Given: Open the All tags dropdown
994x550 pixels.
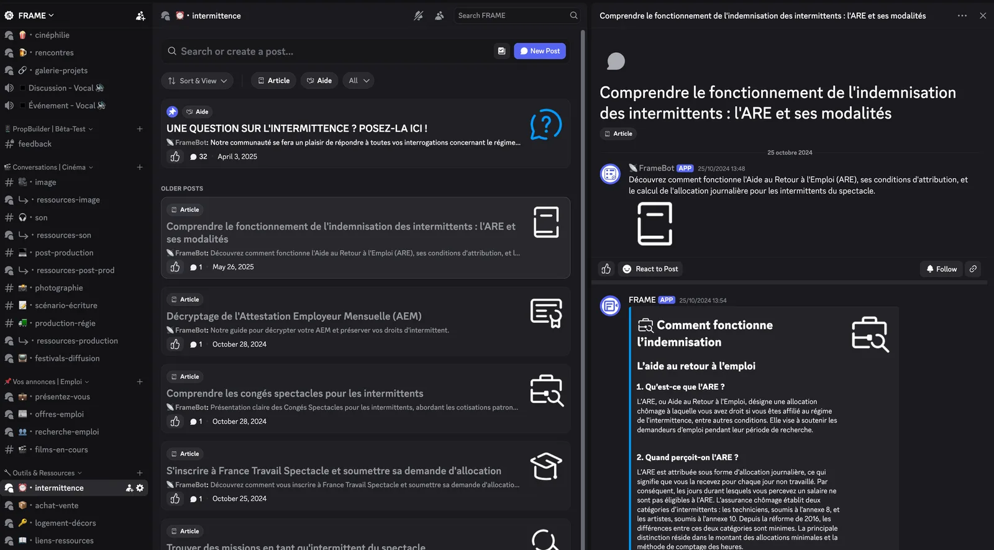Looking at the screenshot, I should point(358,81).
